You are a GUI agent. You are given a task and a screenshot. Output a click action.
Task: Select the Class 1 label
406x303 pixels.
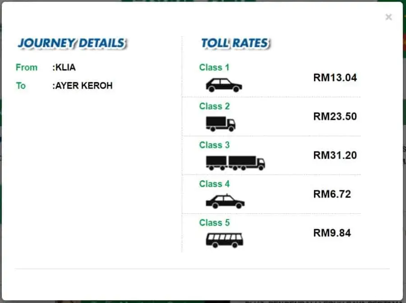click(214, 67)
